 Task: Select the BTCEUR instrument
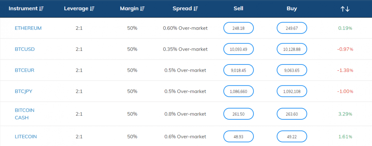pyautogui.click(x=24, y=70)
